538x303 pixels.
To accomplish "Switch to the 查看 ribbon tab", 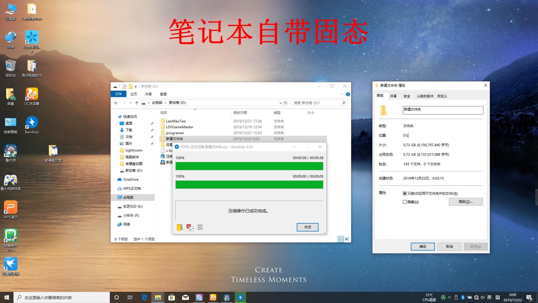I will (x=164, y=94).
